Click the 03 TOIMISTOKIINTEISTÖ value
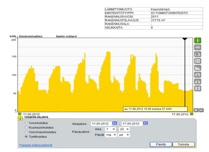Screen dimensions: 209x152 169,13
